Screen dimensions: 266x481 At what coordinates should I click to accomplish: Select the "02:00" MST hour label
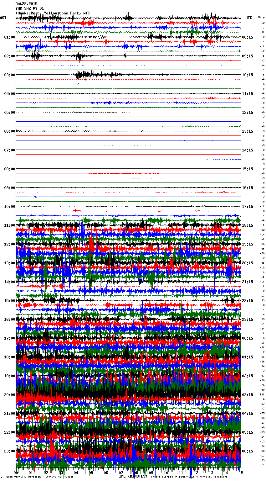pyautogui.click(x=10, y=56)
